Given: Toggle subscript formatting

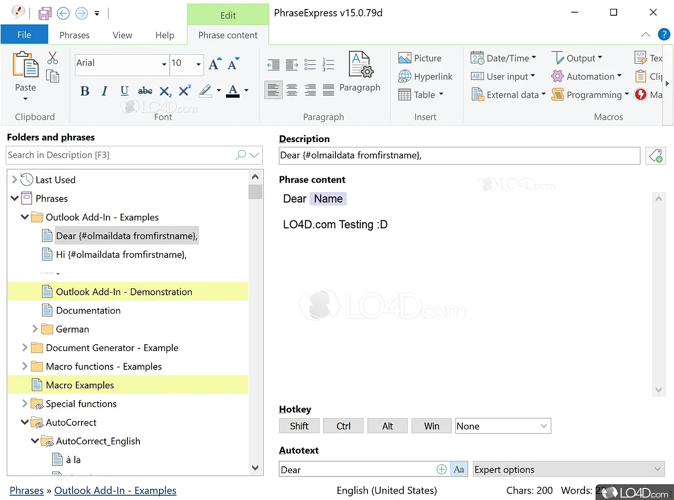Looking at the screenshot, I should 165,92.
